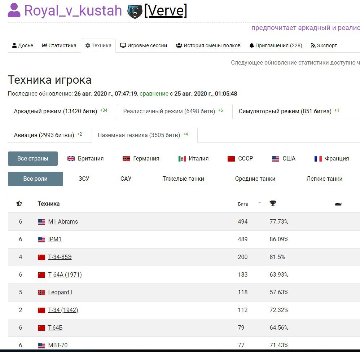Filter by Легкие танки

(x=324, y=179)
